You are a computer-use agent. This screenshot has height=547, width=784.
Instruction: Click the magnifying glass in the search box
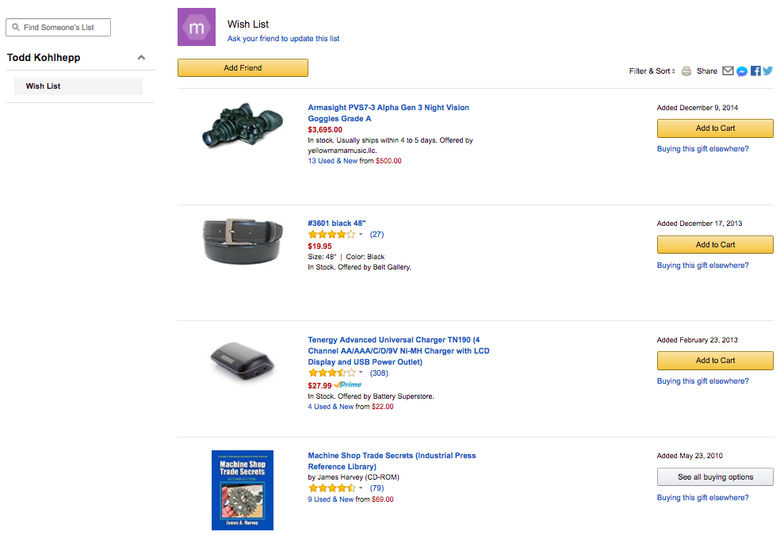tap(17, 27)
